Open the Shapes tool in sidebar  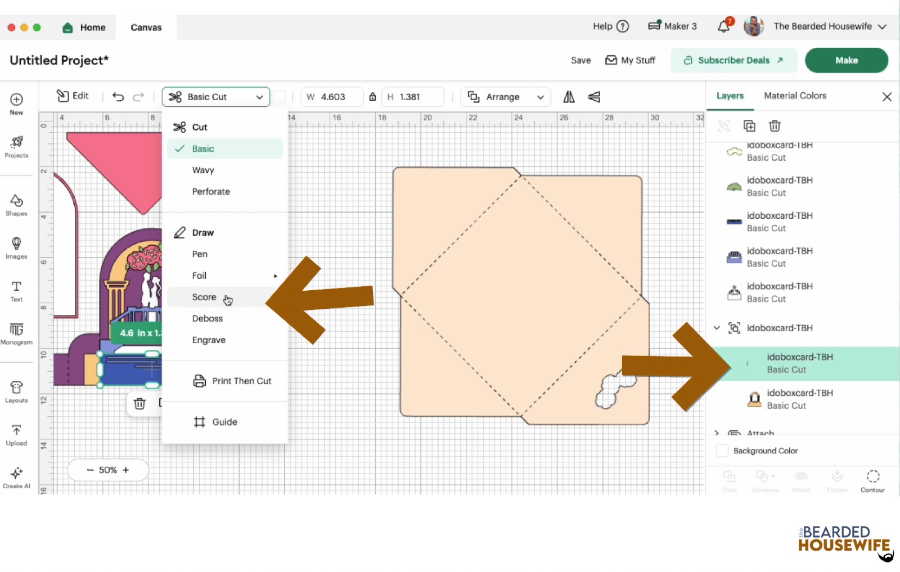(x=16, y=205)
